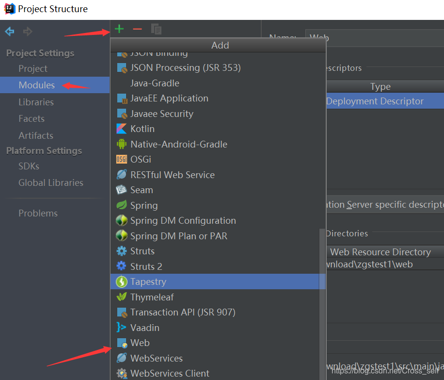Open the Problems section

pos(38,213)
